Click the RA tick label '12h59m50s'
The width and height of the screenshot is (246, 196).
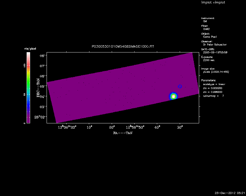(x=135, y=127)
